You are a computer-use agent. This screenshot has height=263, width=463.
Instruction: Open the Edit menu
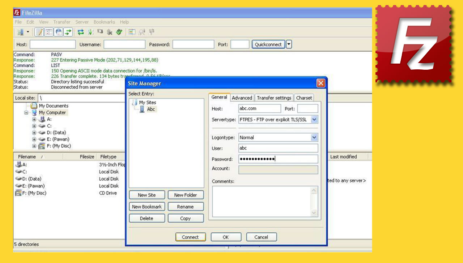[30, 22]
